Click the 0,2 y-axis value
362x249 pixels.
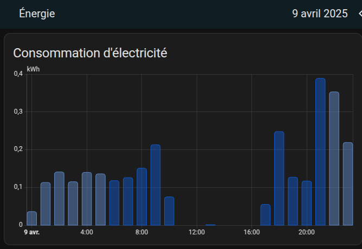tap(18, 149)
